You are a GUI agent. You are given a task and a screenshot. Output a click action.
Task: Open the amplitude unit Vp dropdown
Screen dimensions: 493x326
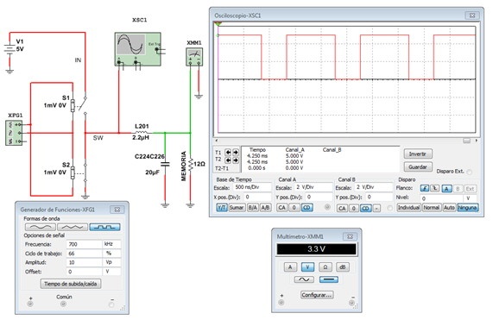[111, 262]
